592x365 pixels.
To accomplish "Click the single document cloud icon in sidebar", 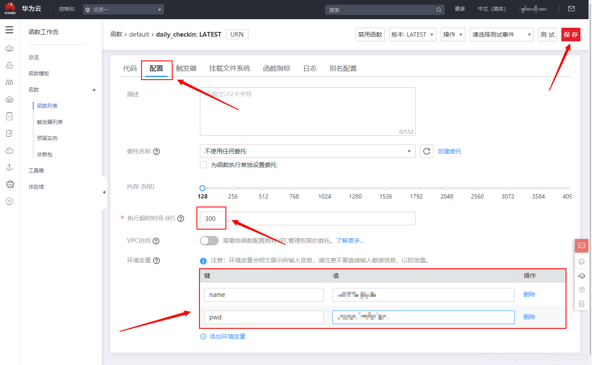I will [x=9, y=116].
